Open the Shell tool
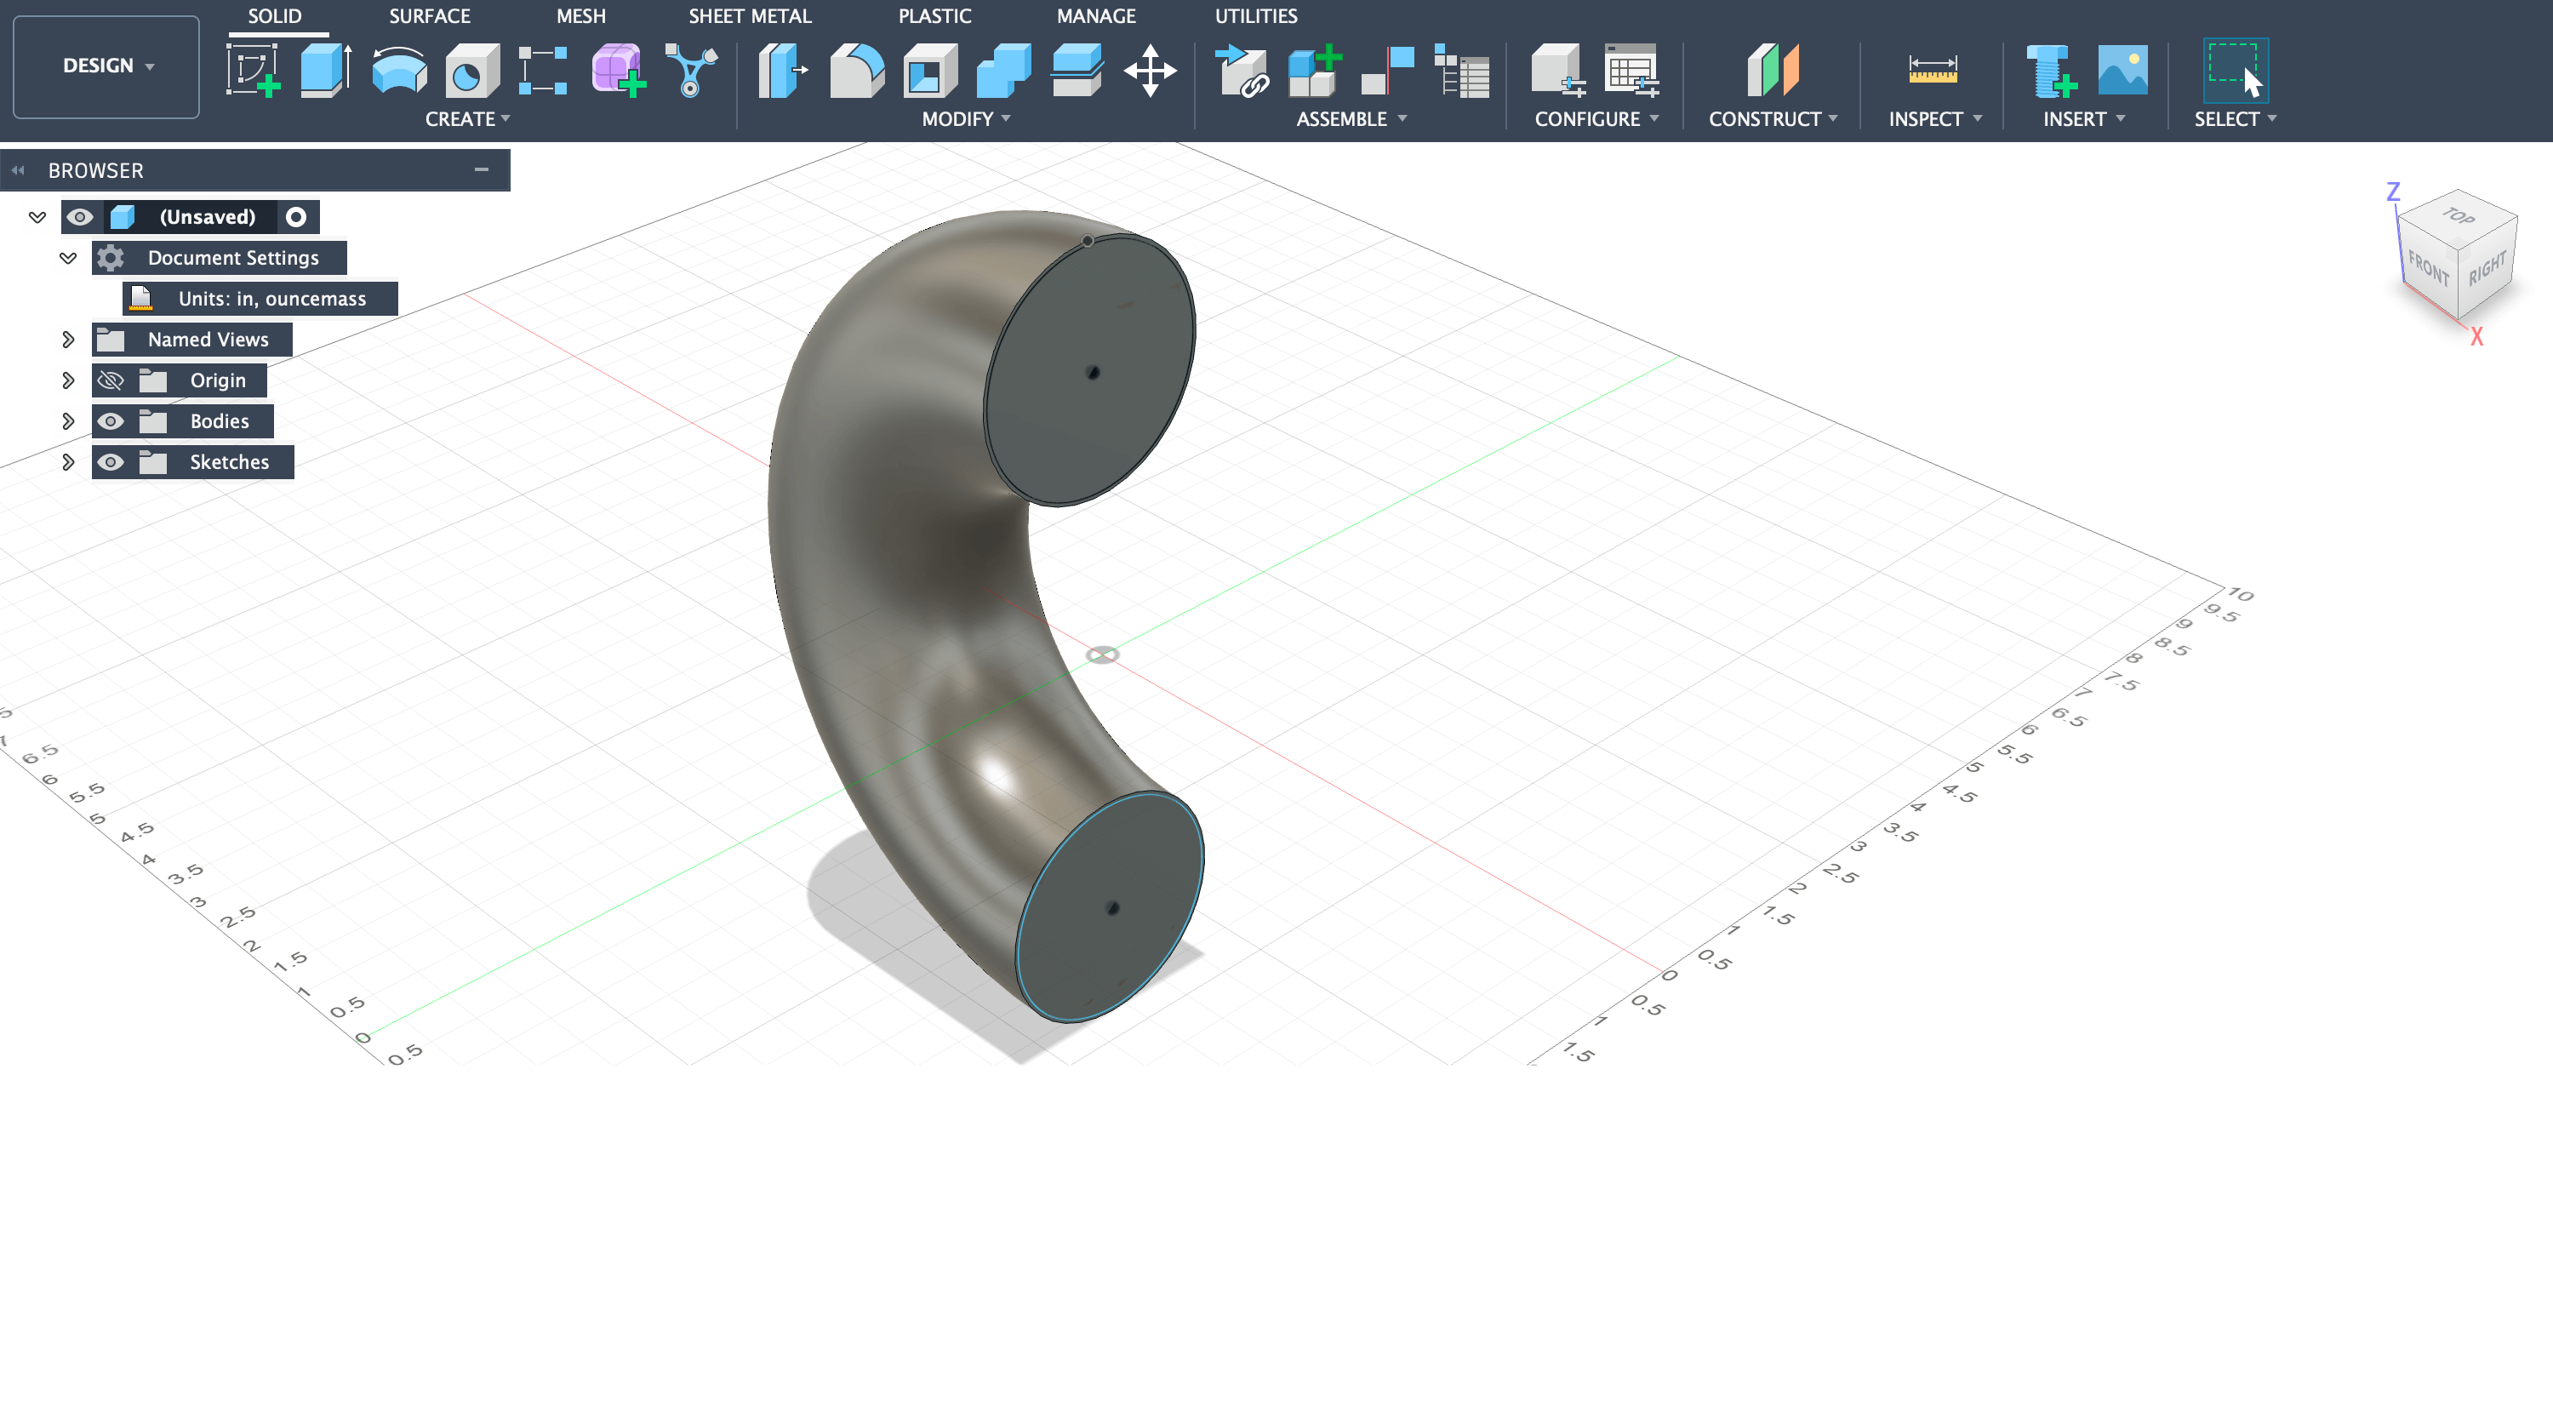 (x=928, y=69)
